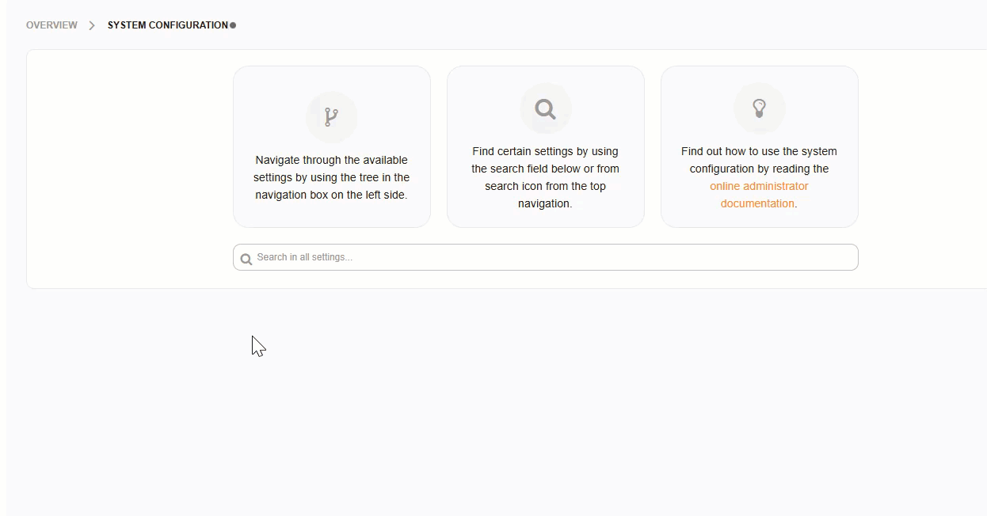This screenshot has width=987, height=516.
Task: Click the word 'documentation' in the orange link
Action: click(756, 203)
